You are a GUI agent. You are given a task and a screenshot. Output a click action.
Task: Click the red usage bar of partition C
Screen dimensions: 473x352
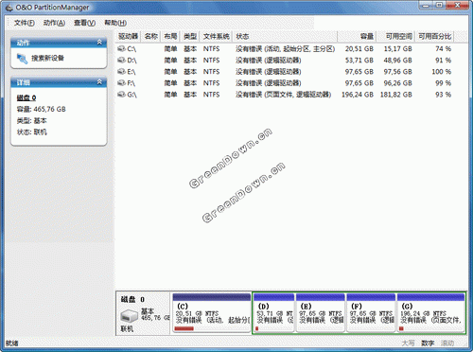click(184, 328)
